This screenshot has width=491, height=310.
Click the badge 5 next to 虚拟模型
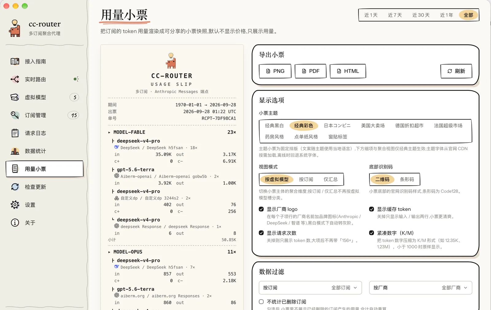[x=75, y=97]
